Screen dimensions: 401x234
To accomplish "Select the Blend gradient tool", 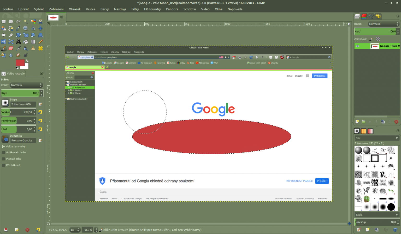I will (33, 42).
